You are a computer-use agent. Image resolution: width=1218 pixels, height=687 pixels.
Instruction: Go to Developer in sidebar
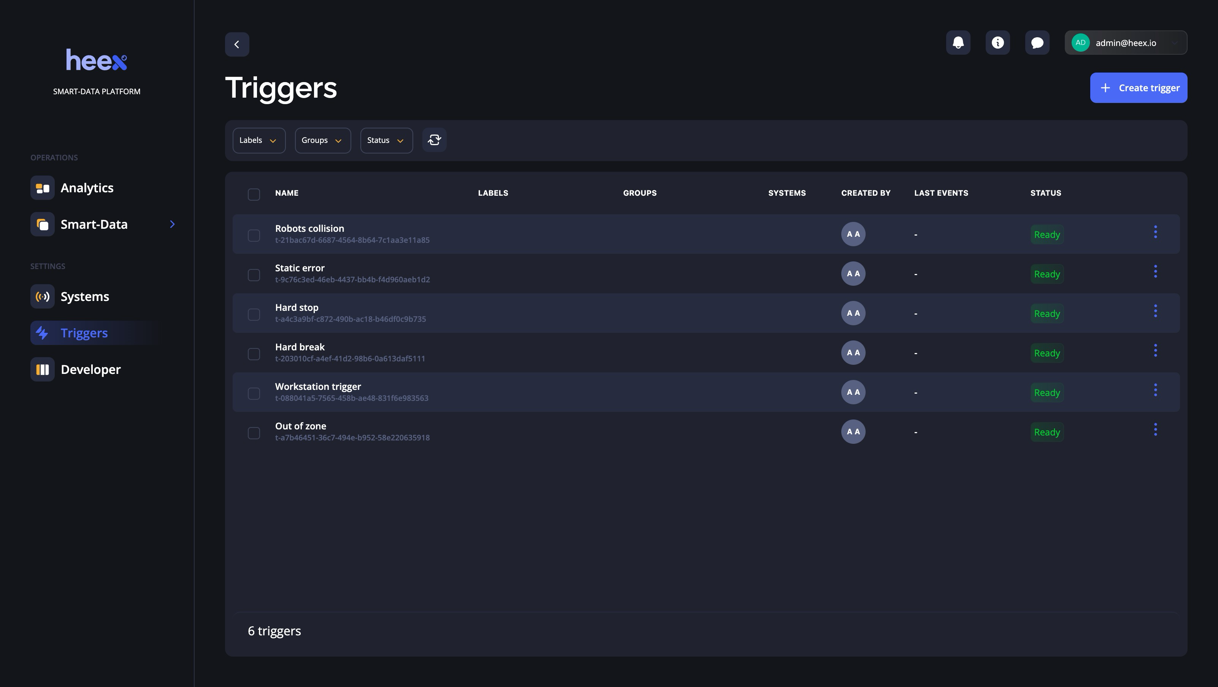pos(91,369)
